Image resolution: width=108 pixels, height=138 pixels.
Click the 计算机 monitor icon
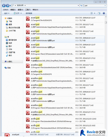pos(6,62)
